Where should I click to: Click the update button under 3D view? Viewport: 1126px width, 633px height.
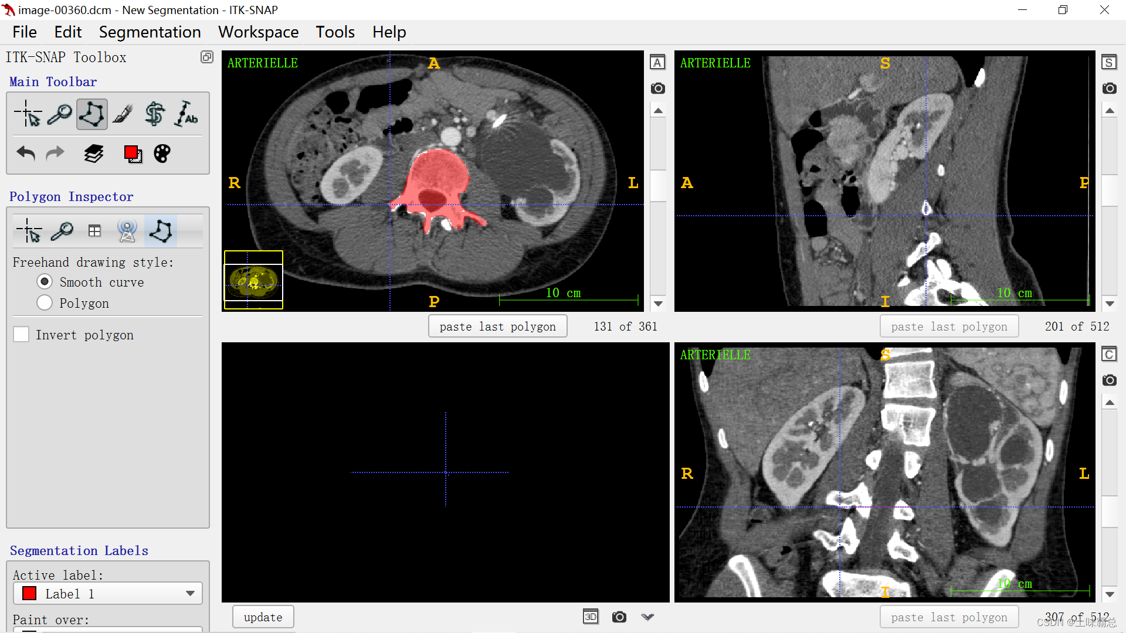pos(263,617)
